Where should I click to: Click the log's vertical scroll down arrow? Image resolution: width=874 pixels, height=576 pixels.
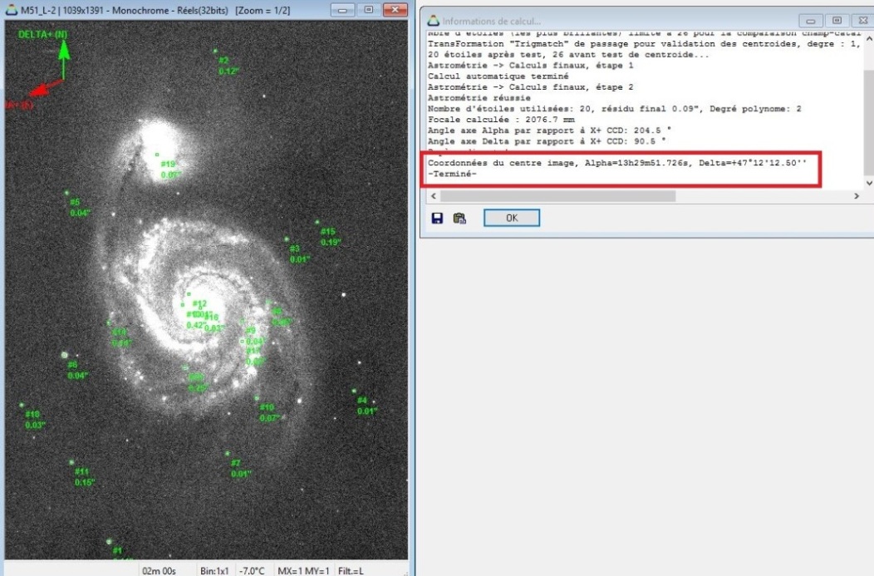[x=868, y=182]
